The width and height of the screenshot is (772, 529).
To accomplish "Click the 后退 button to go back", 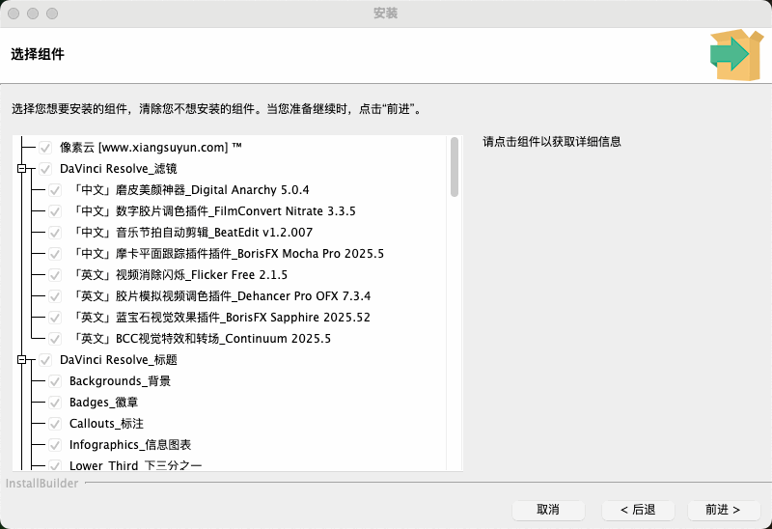I will (x=638, y=510).
